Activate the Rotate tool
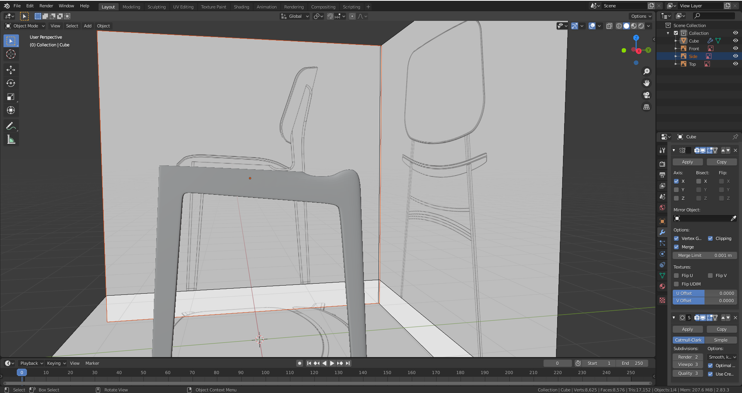Screen dimensions: 742x393 click(11, 83)
